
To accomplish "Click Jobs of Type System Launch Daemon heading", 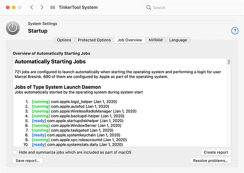I will pos(58,87).
